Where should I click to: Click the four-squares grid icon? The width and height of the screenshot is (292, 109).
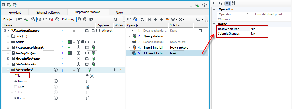point(142,19)
